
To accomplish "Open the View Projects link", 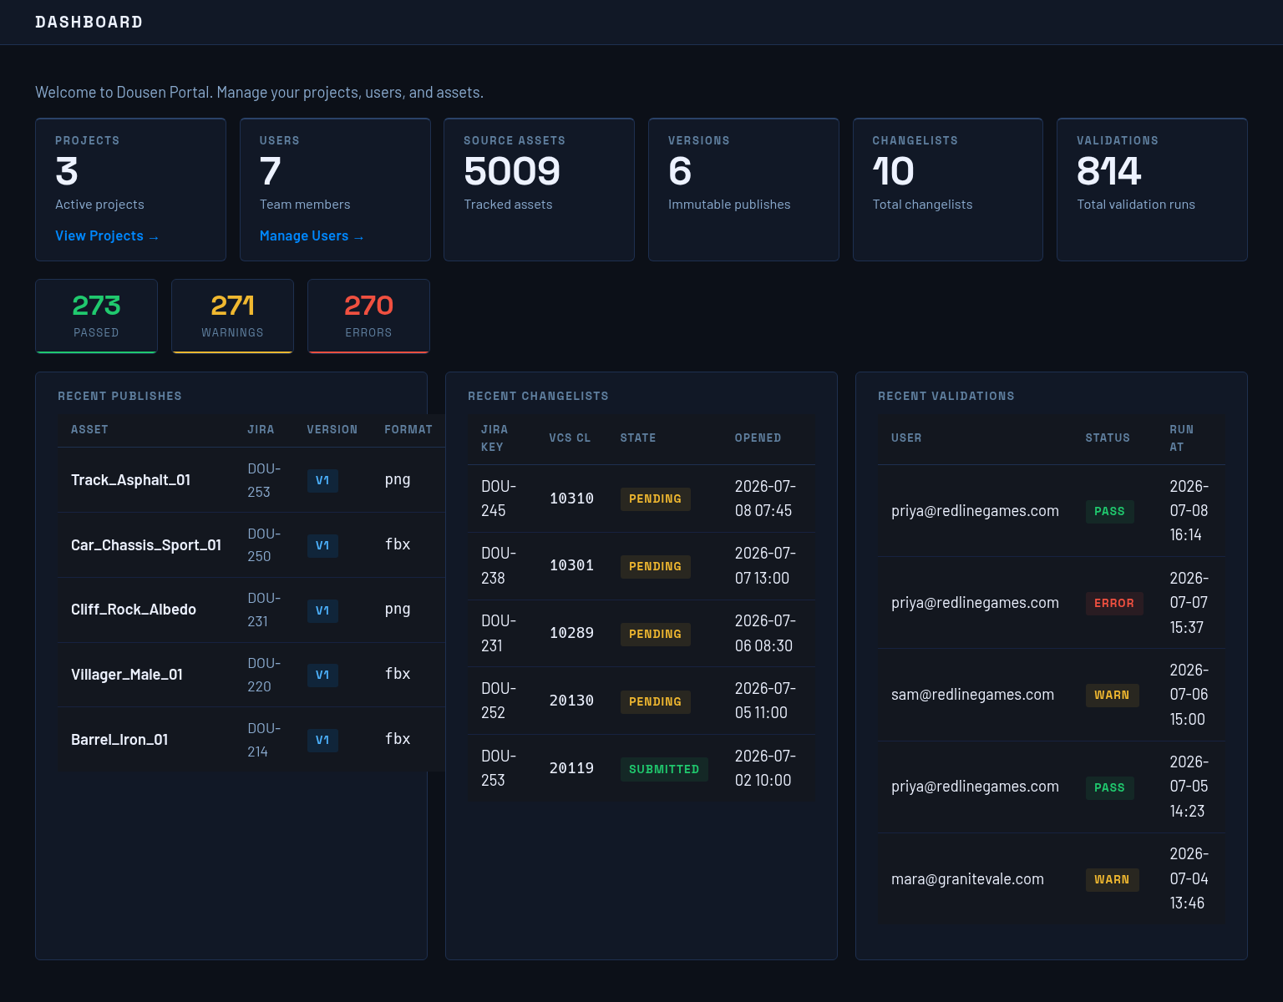I will [107, 236].
